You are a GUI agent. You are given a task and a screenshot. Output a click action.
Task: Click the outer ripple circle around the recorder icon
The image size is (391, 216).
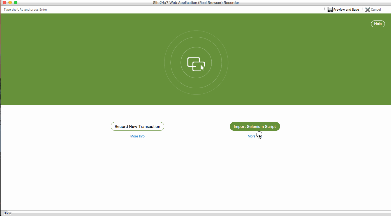click(x=196, y=31)
